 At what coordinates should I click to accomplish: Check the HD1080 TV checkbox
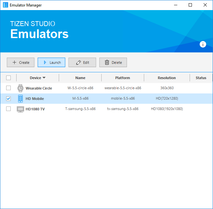(x=8, y=109)
